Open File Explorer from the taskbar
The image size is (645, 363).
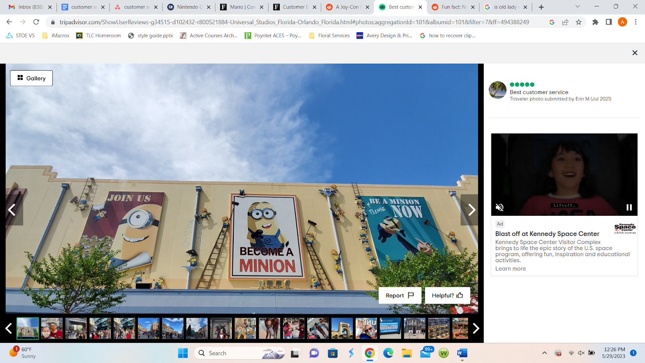click(x=407, y=353)
